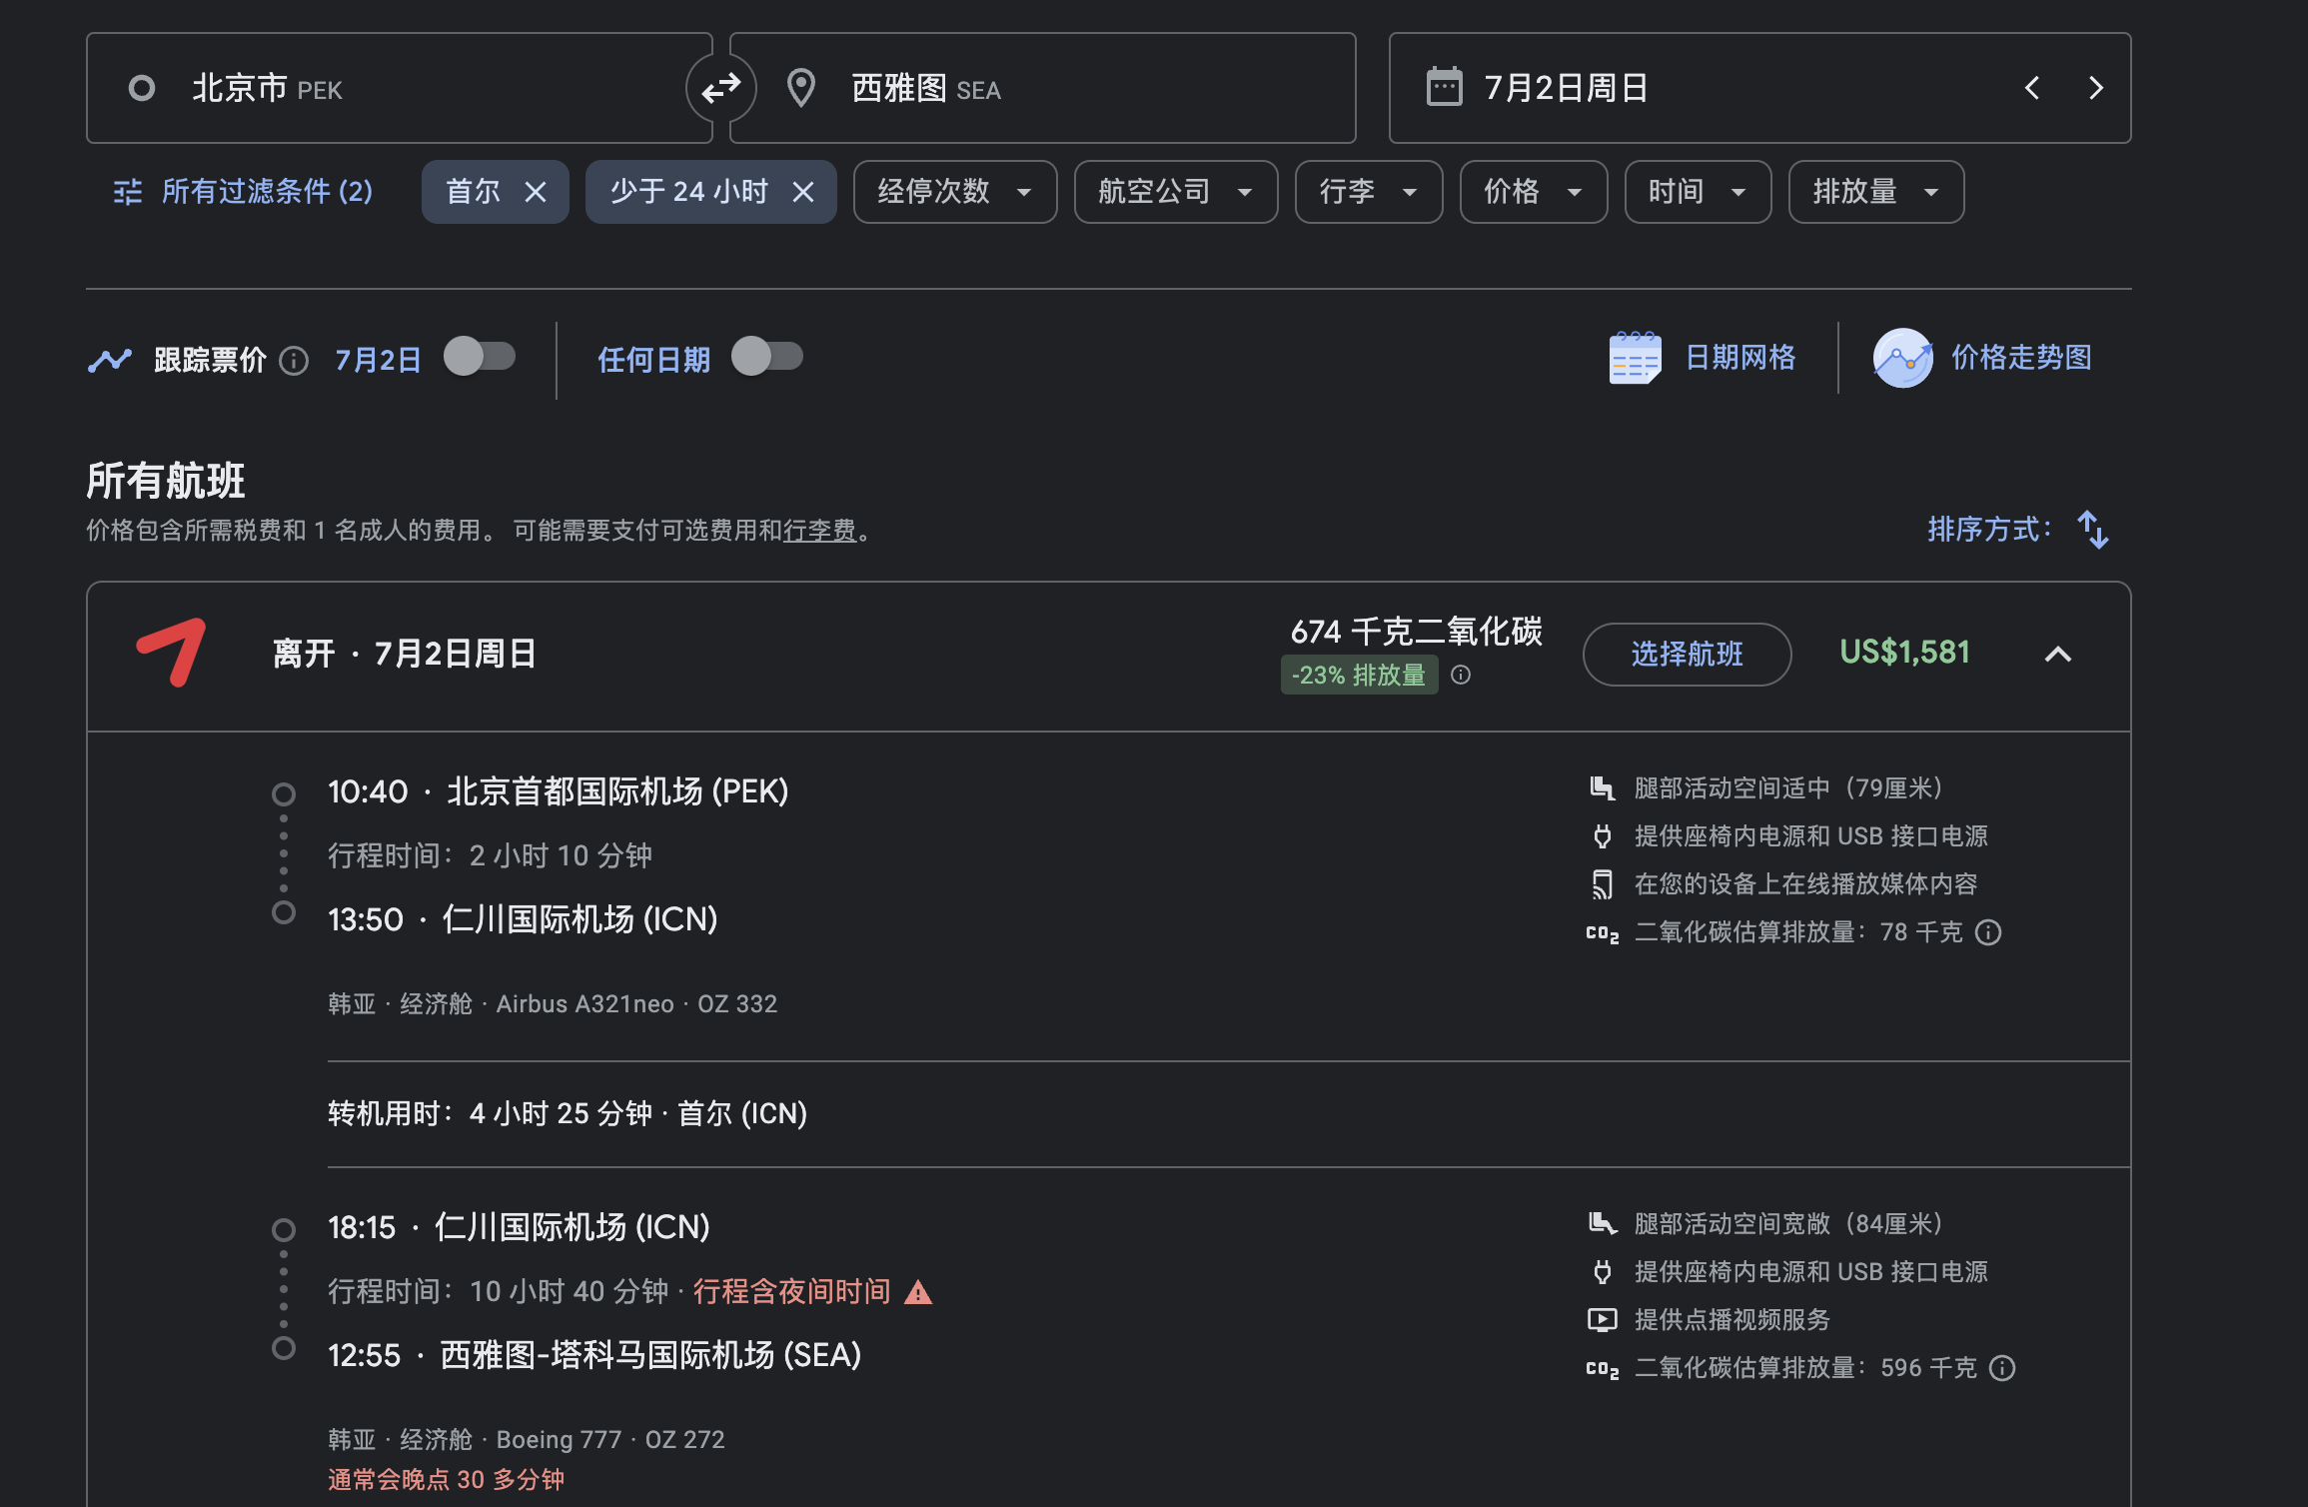Enable price tracking for 7月2日
Screen dimensions: 2308x1507
[x=480, y=357]
